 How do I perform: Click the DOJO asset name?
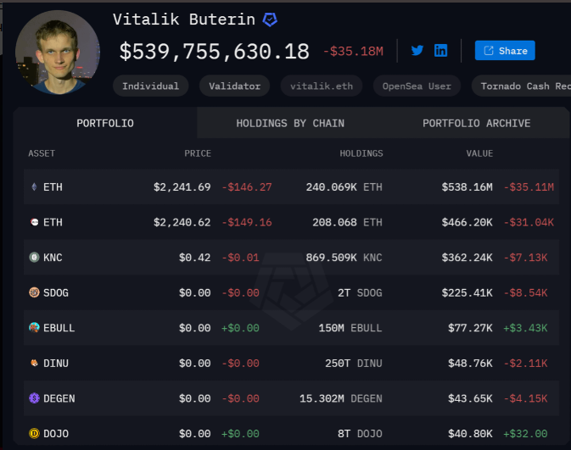pos(56,434)
